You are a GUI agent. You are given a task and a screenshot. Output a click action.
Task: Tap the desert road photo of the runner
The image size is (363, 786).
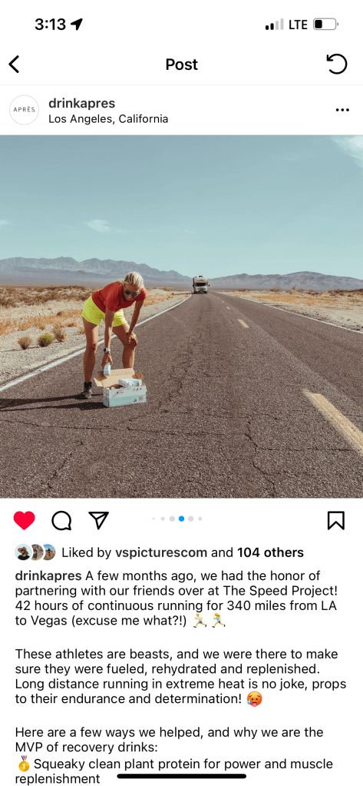coord(181,317)
